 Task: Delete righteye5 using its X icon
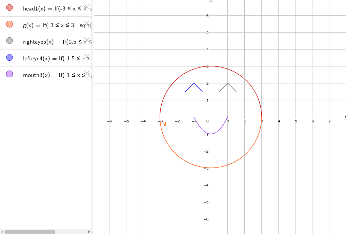click(x=87, y=40)
